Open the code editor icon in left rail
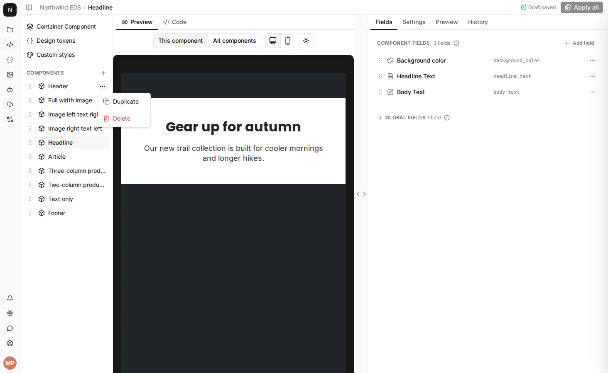Viewport: 608px width, 373px height. [x=10, y=45]
